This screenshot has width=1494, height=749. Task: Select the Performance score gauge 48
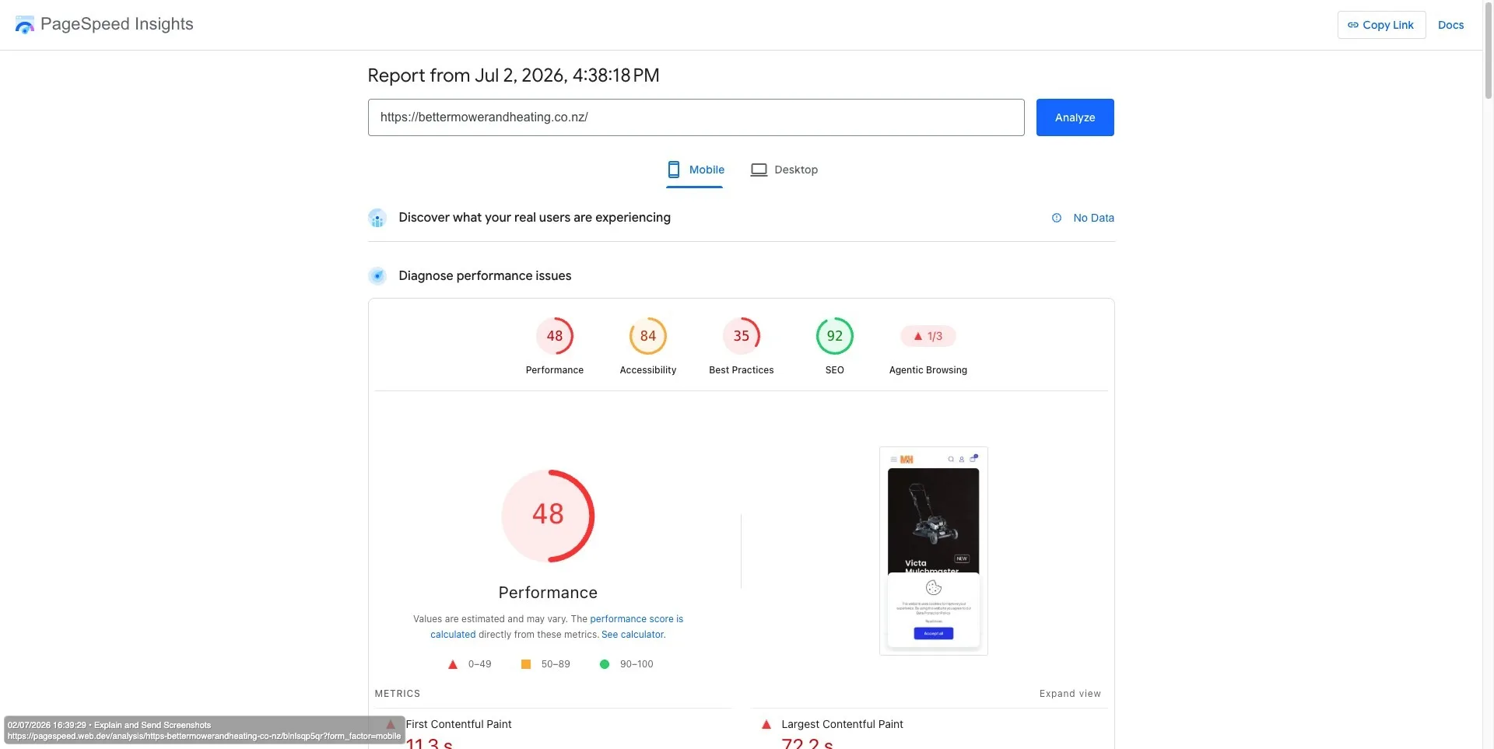click(x=555, y=336)
